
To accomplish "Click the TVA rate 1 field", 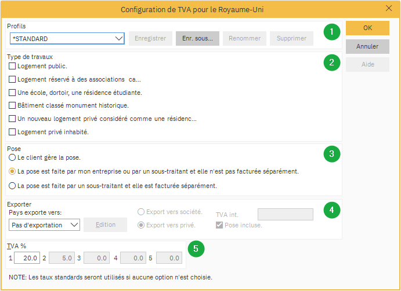I will point(27,258).
